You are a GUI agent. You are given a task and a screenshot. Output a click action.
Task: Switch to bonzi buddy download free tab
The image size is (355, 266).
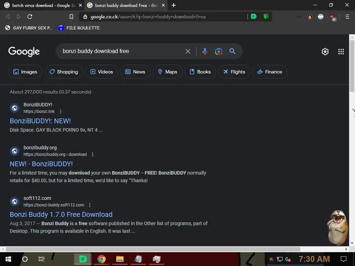coord(125,5)
